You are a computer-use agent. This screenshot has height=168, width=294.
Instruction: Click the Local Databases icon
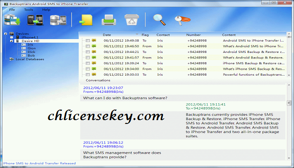tap(12, 59)
